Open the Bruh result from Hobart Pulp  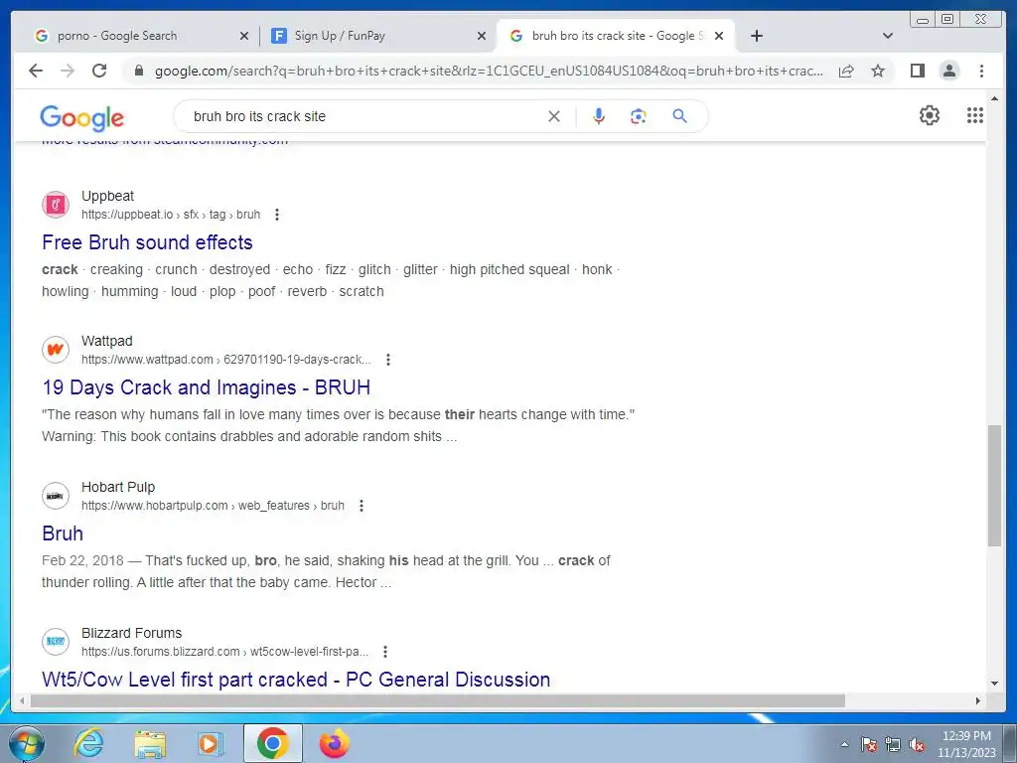63,534
